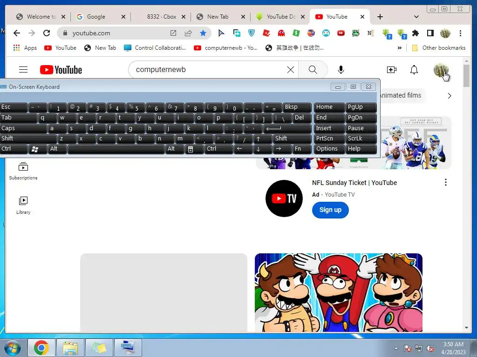Hit the Bksp key on On-Screen Keyboard
Viewport: 477px width, 357px height.
(x=297, y=107)
